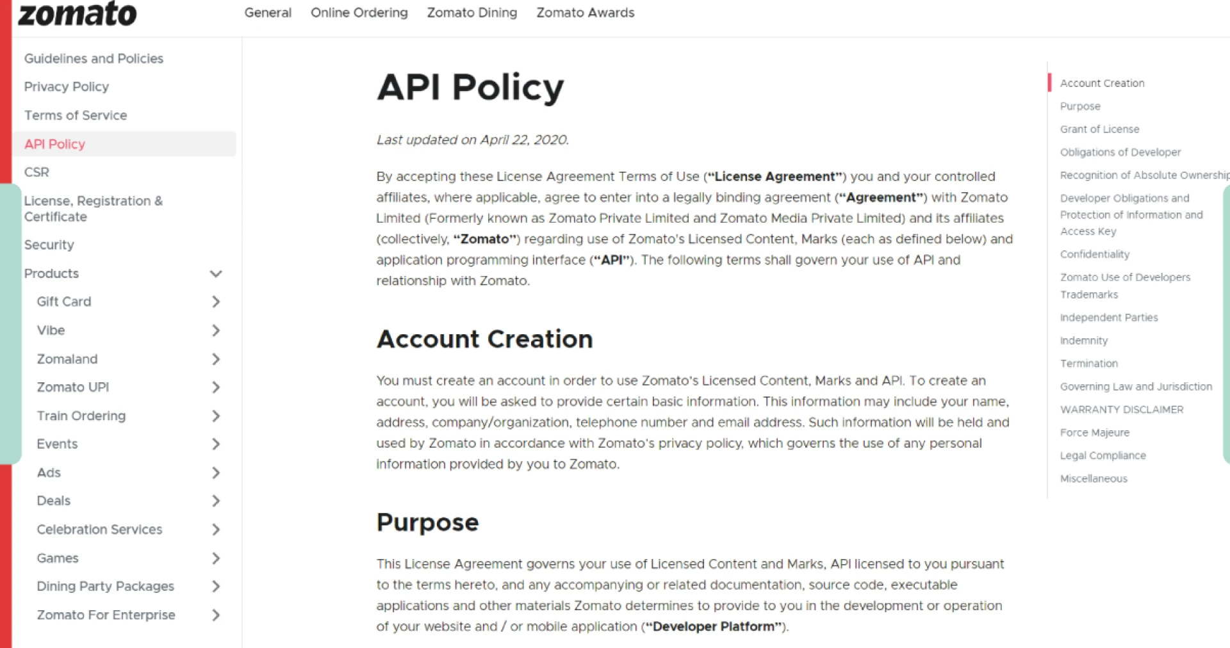Select the Security sidebar item
Screen dimensions: 1230x648
click(49, 245)
